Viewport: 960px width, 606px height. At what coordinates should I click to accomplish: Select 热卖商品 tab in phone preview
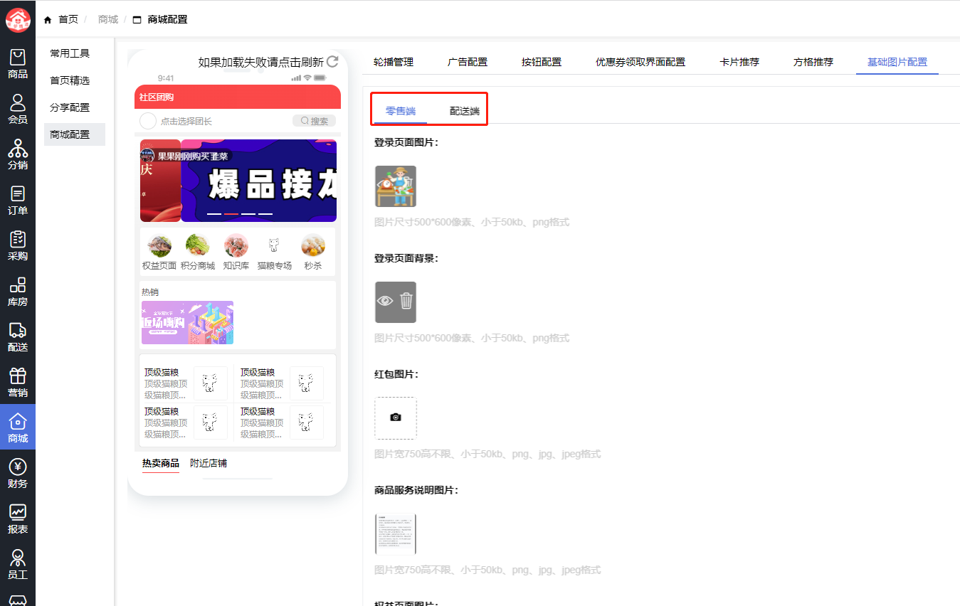point(161,463)
